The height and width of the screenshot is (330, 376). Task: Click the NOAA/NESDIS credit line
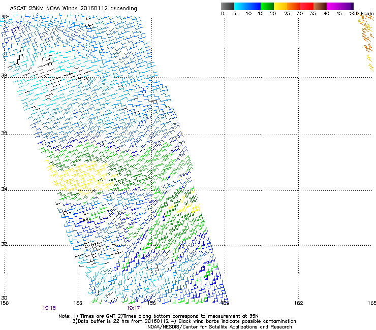pos(220,327)
